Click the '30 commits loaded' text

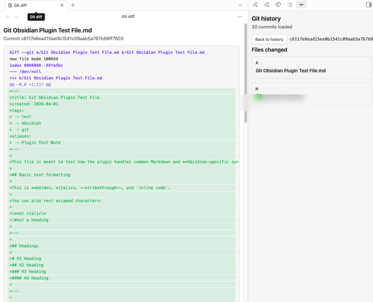pos(272,27)
